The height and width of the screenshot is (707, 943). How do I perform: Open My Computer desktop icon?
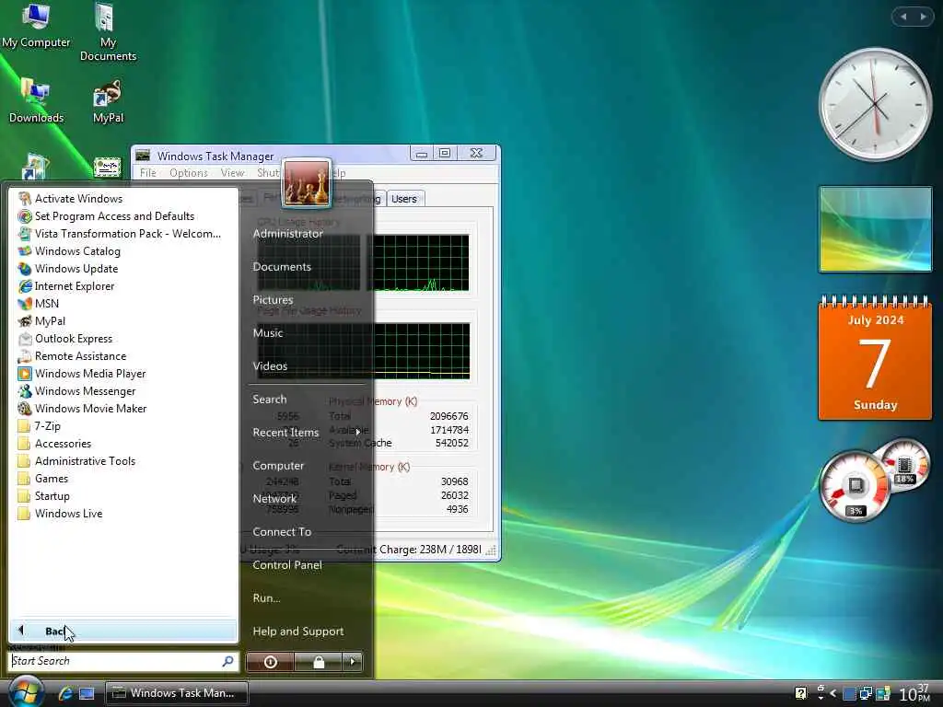(36, 25)
